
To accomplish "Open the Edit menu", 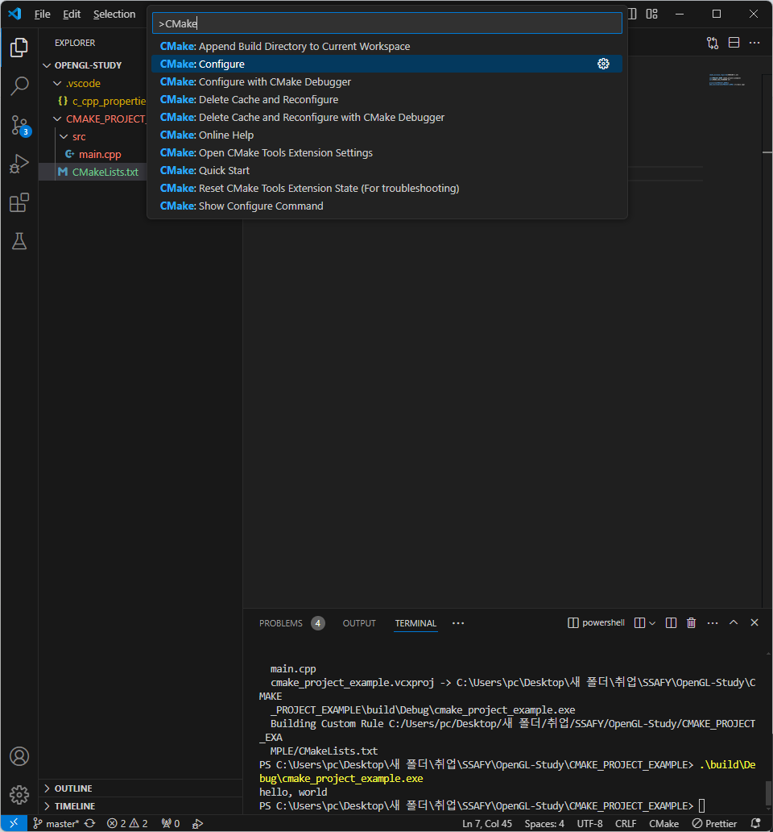I will [x=72, y=15].
